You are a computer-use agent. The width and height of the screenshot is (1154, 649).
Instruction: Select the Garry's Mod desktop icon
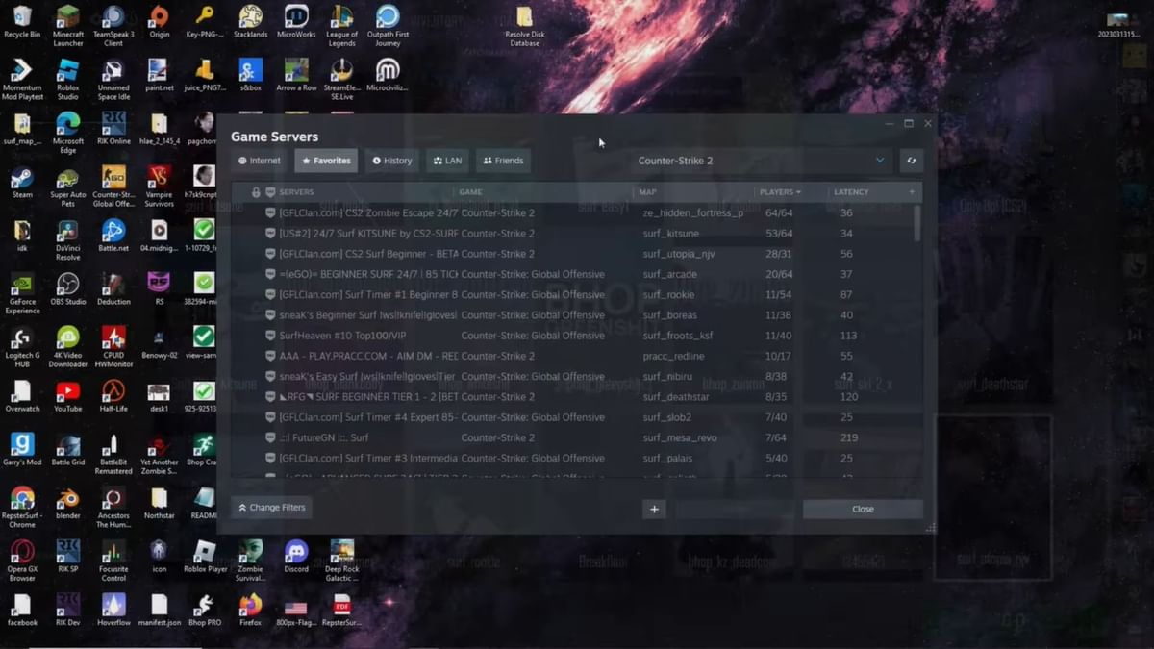click(x=22, y=445)
